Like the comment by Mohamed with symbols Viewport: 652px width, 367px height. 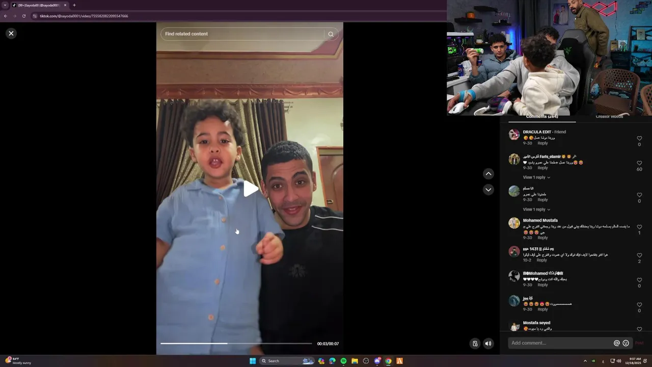(639, 280)
